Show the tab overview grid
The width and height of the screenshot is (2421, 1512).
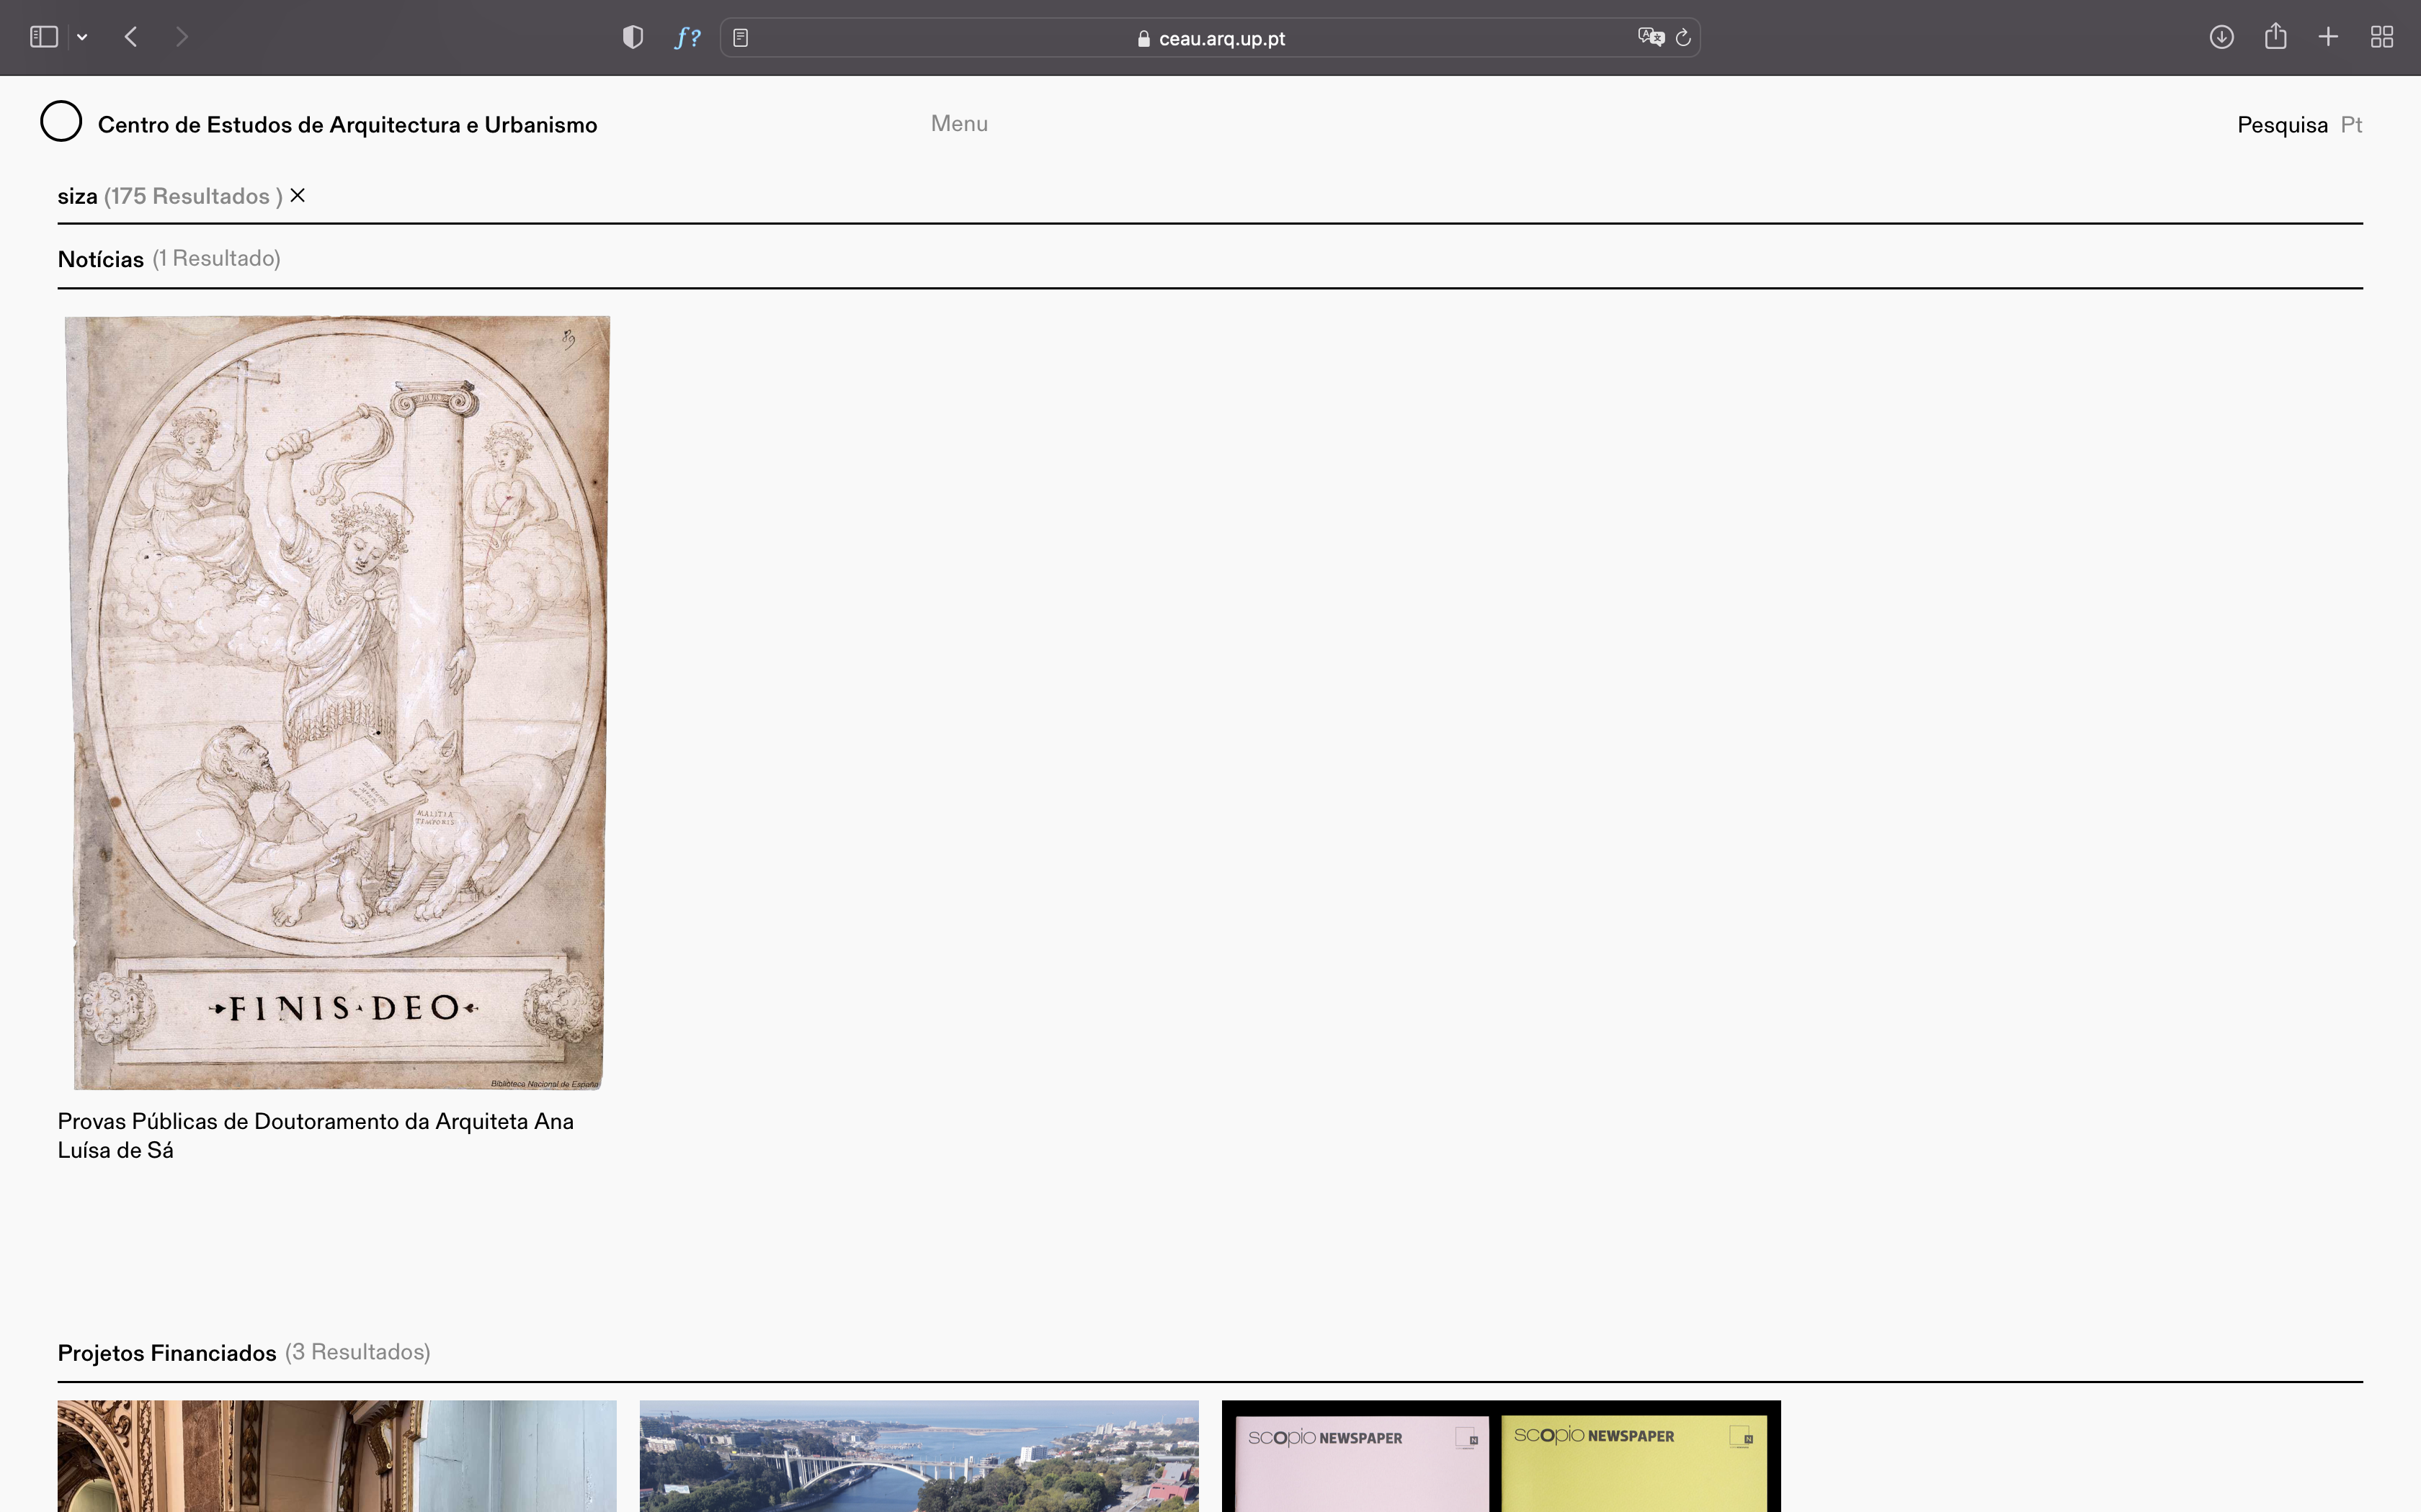coord(2382,37)
